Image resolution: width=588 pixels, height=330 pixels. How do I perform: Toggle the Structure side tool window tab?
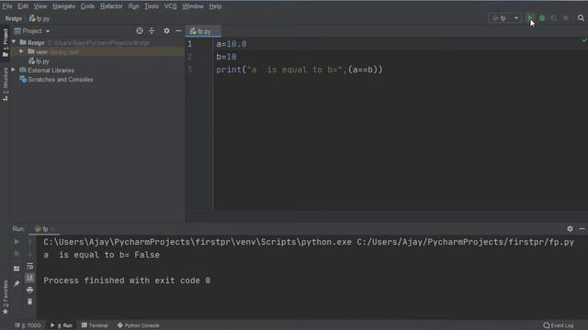click(x=5, y=83)
